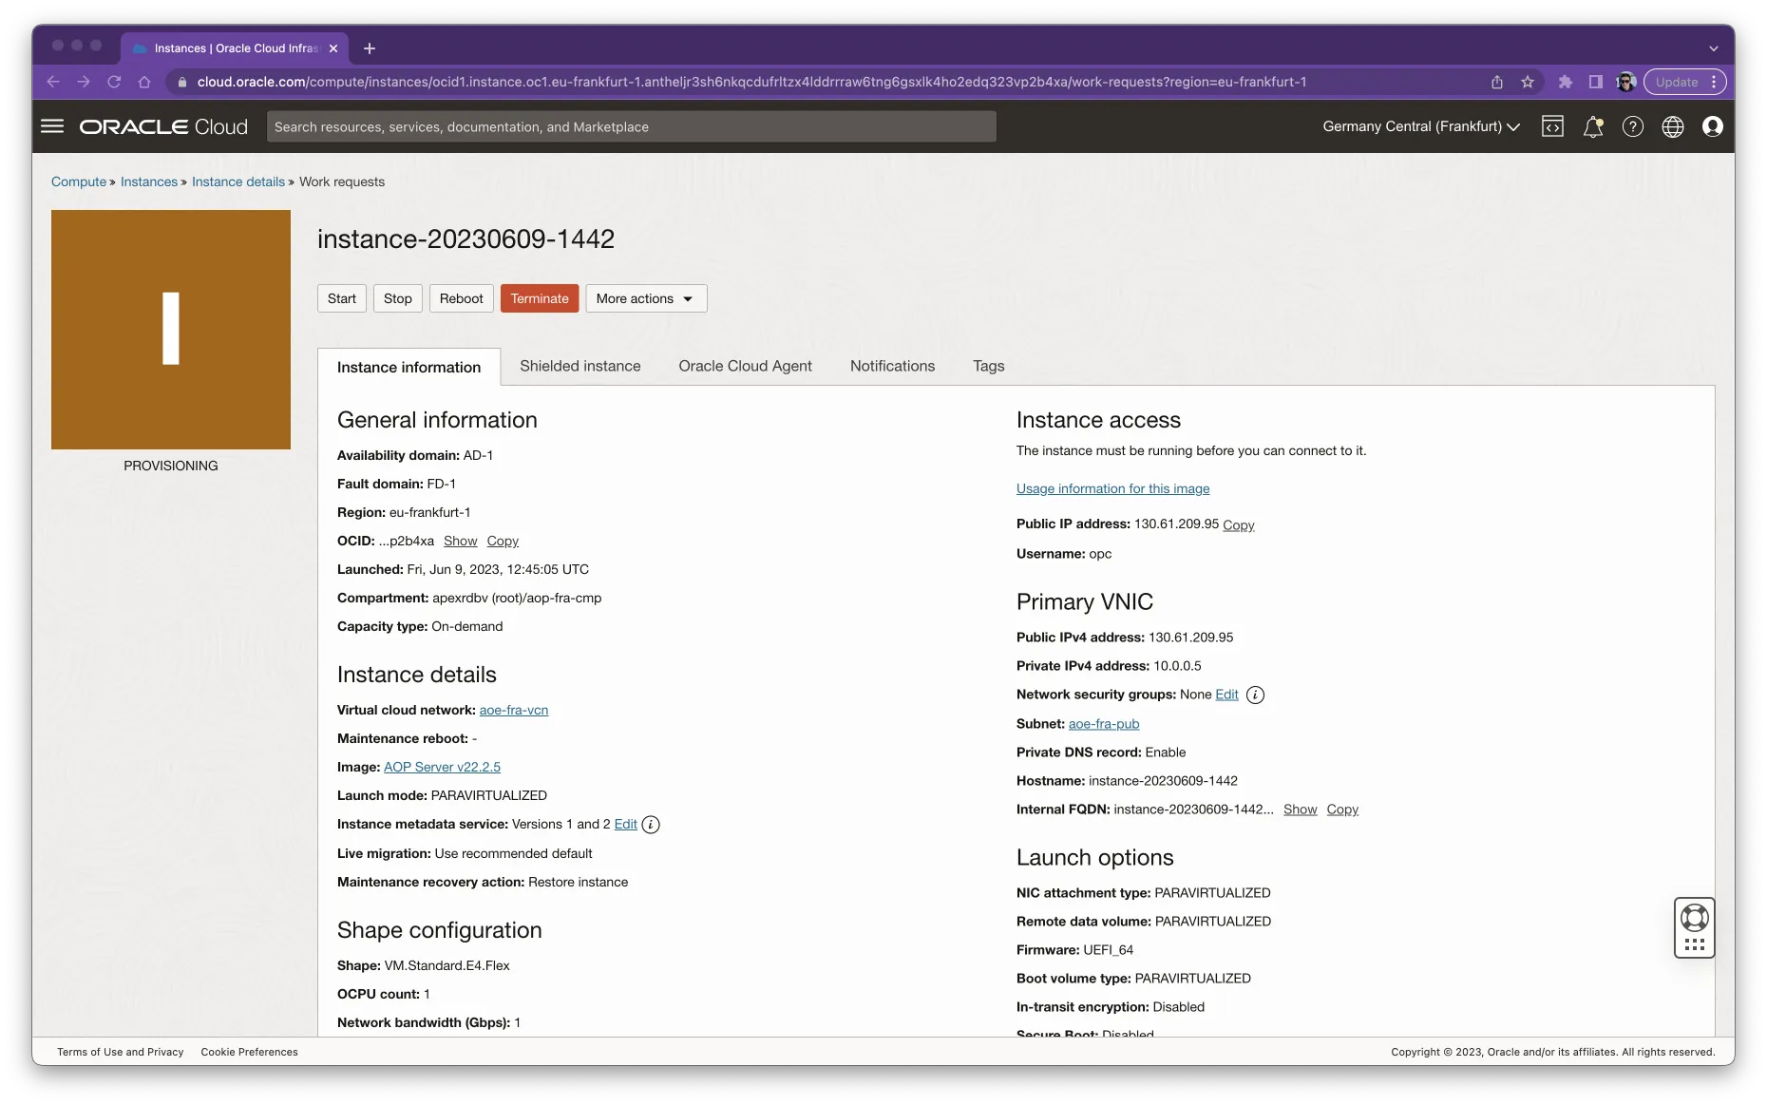
Task: Click the orange instance status thumbnail
Action: click(171, 330)
